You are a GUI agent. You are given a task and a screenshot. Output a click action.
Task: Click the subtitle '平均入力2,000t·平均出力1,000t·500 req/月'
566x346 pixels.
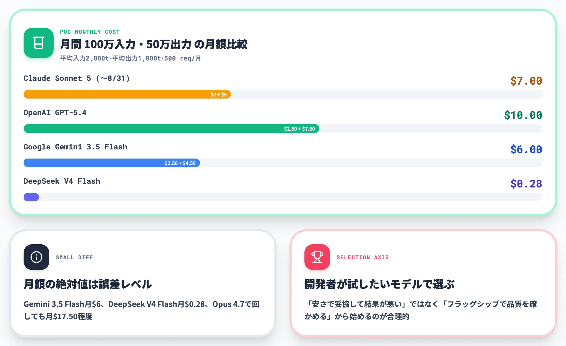(x=131, y=58)
